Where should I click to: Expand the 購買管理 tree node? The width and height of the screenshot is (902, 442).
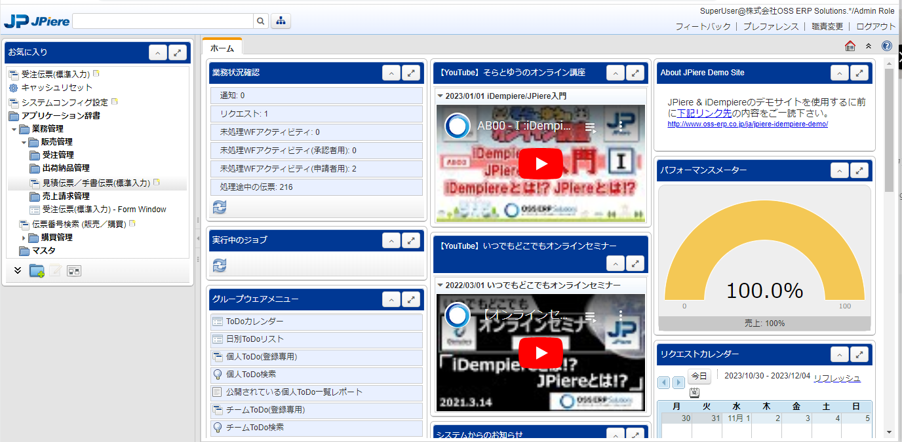pos(24,238)
